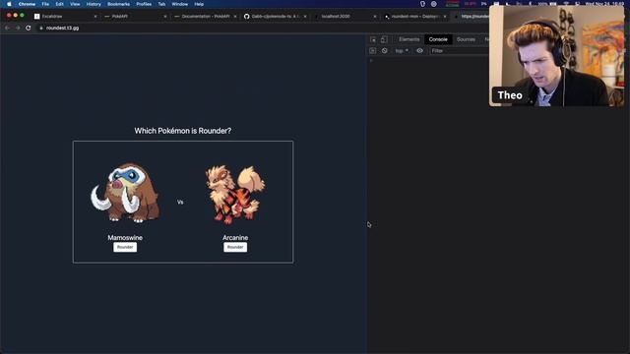Click the Mamoswine sprite image

(125, 193)
